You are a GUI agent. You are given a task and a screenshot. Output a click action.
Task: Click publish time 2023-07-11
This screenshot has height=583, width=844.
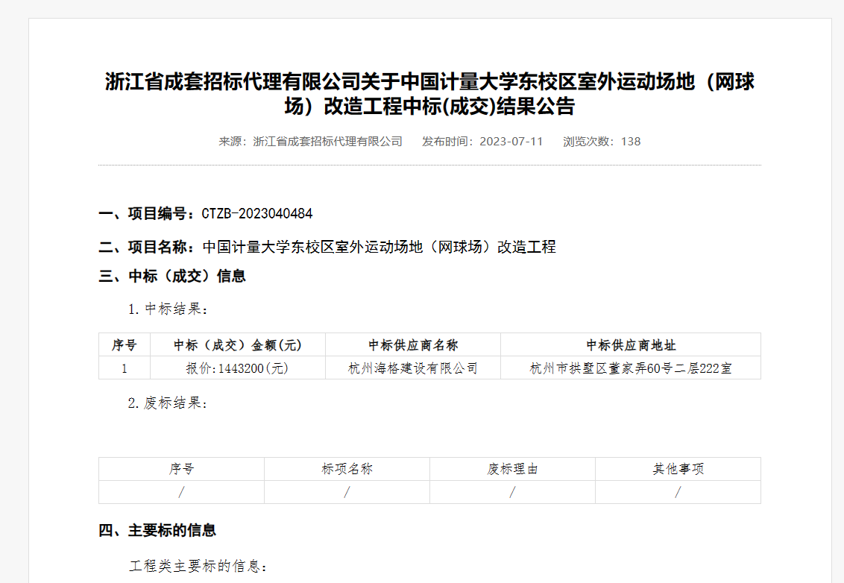tap(511, 142)
